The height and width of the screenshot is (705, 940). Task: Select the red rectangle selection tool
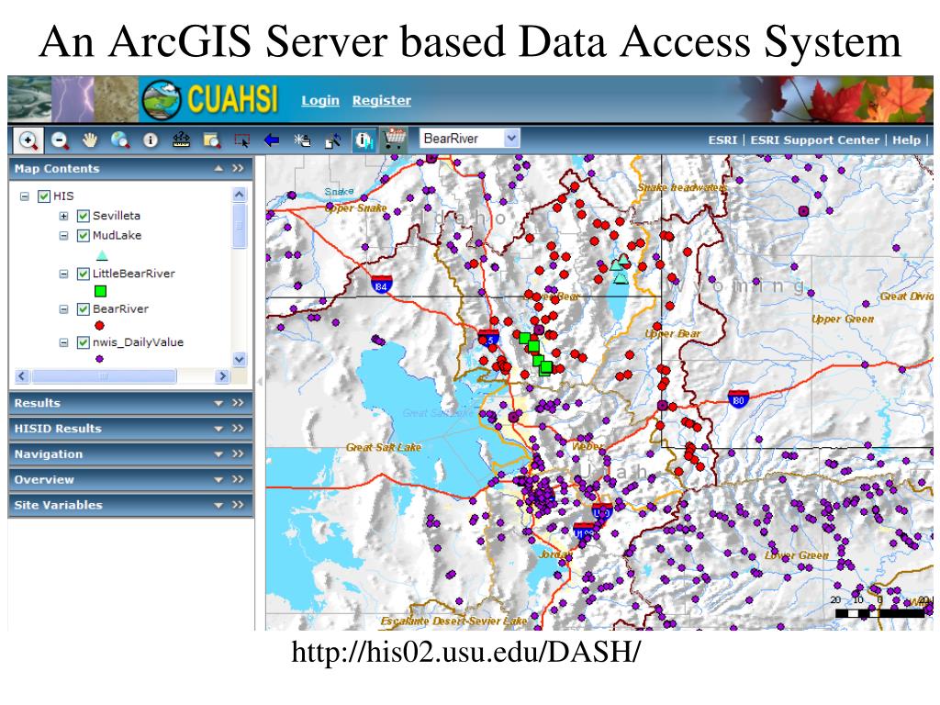coord(242,140)
